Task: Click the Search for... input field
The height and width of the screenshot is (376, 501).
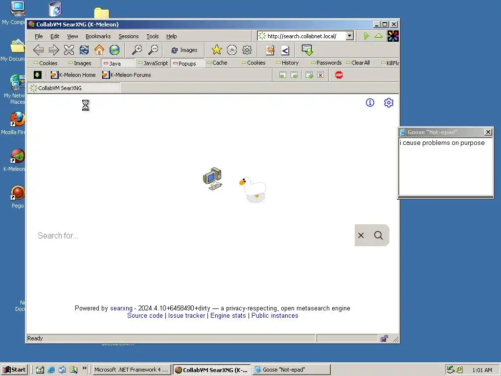Action: click(x=194, y=235)
